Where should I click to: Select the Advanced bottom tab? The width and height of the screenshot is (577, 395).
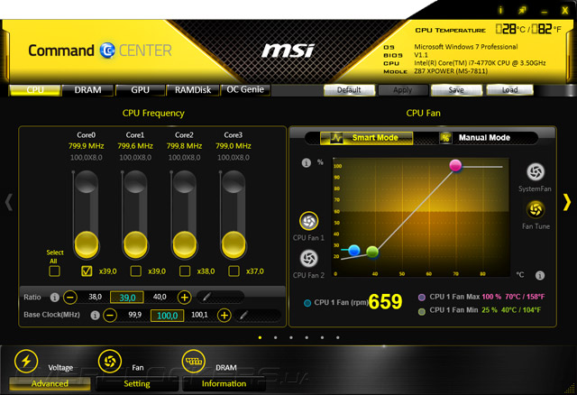click(50, 383)
